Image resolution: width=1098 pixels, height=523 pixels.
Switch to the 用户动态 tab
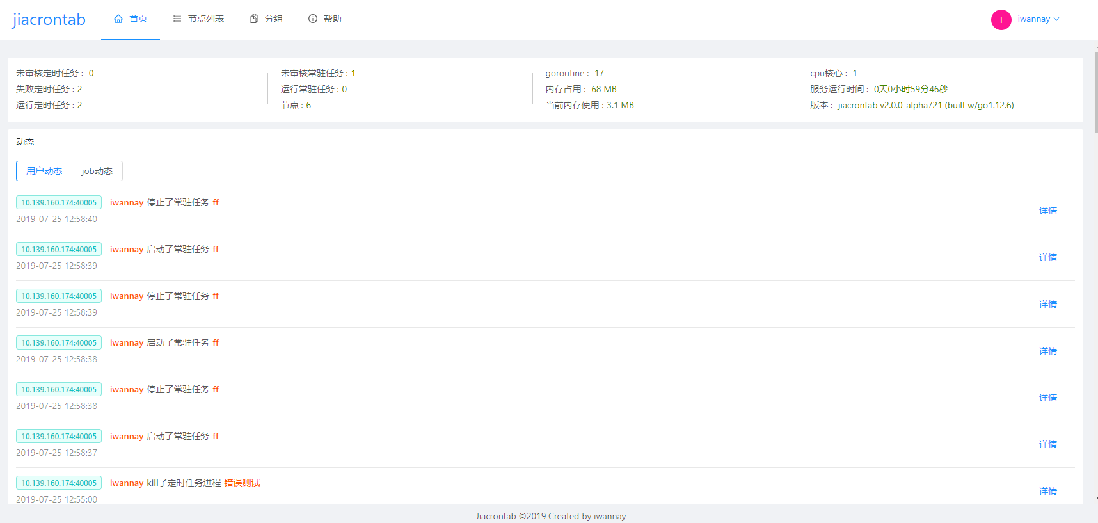(44, 171)
